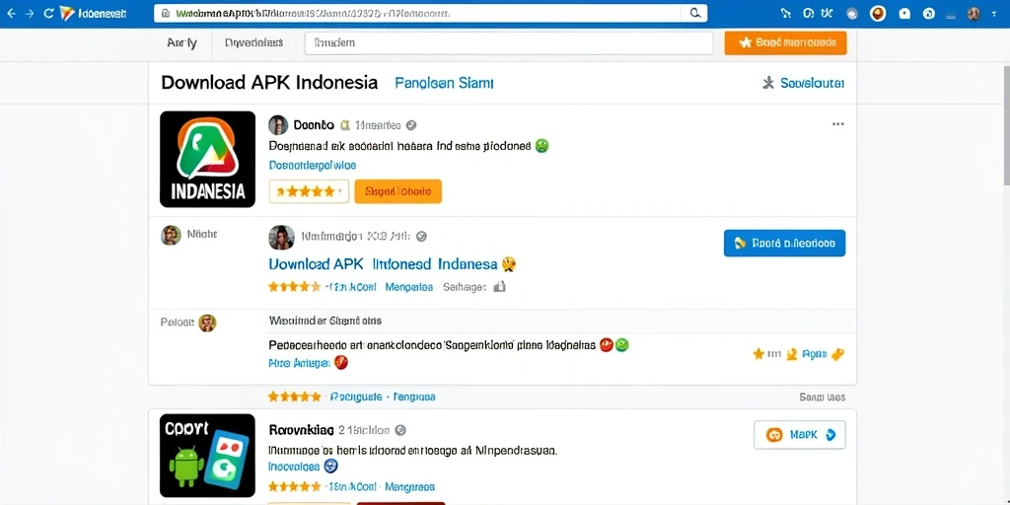Click the avatar beside Peloen
Viewport: 1010px width, 505px height.
(207, 323)
